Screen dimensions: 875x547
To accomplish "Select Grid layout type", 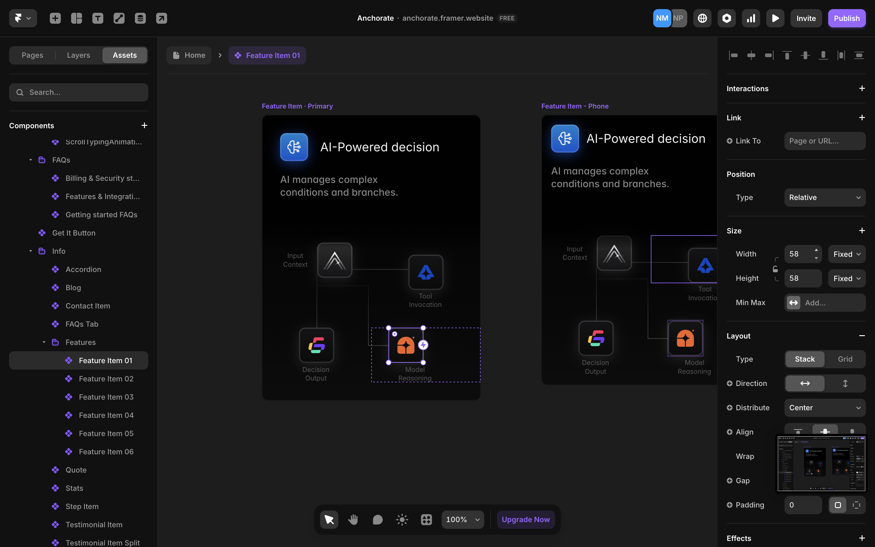I will pyautogui.click(x=845, y=359).
